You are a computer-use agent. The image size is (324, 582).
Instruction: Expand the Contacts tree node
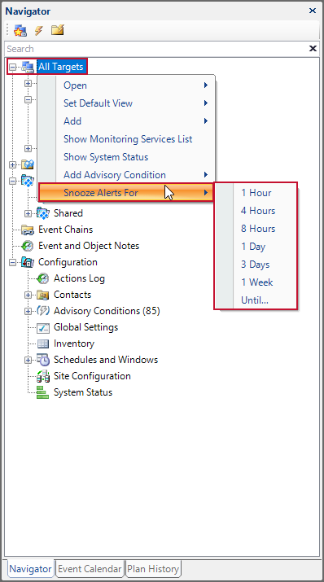[x=28, y=295]
